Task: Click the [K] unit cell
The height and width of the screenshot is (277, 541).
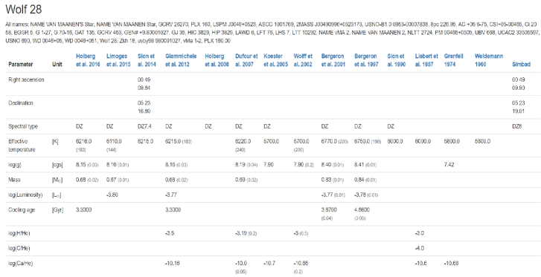Action: tap(55, 141)
